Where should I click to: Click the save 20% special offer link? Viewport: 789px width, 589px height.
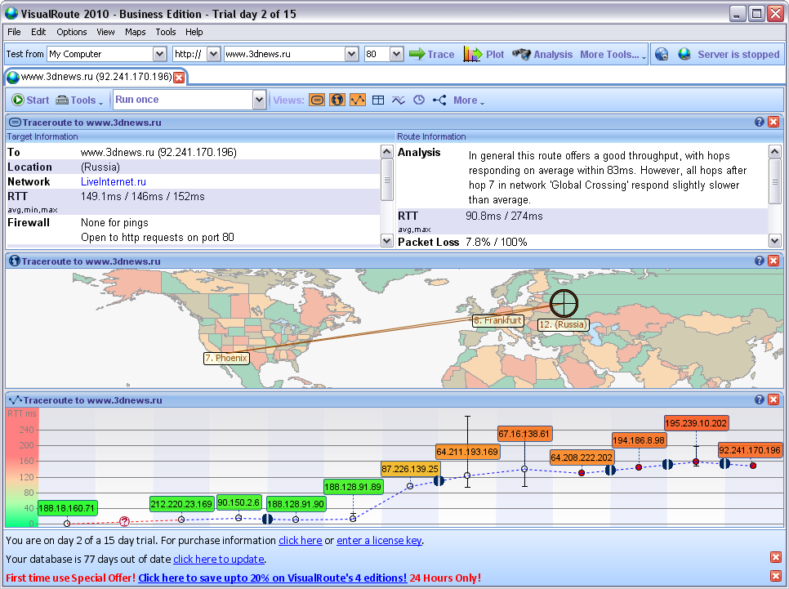tap(272, 578)
